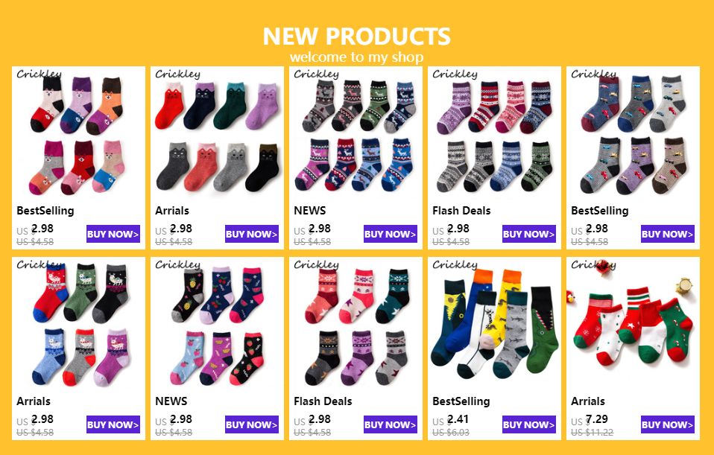Click the NEWS label under reindeer socks
The height and width of the screenshot is (455, 714).
pos(309,211)
